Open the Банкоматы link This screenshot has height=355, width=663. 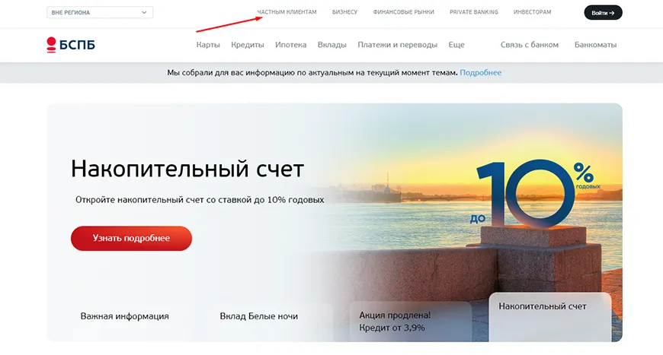[x=595, y=45]
